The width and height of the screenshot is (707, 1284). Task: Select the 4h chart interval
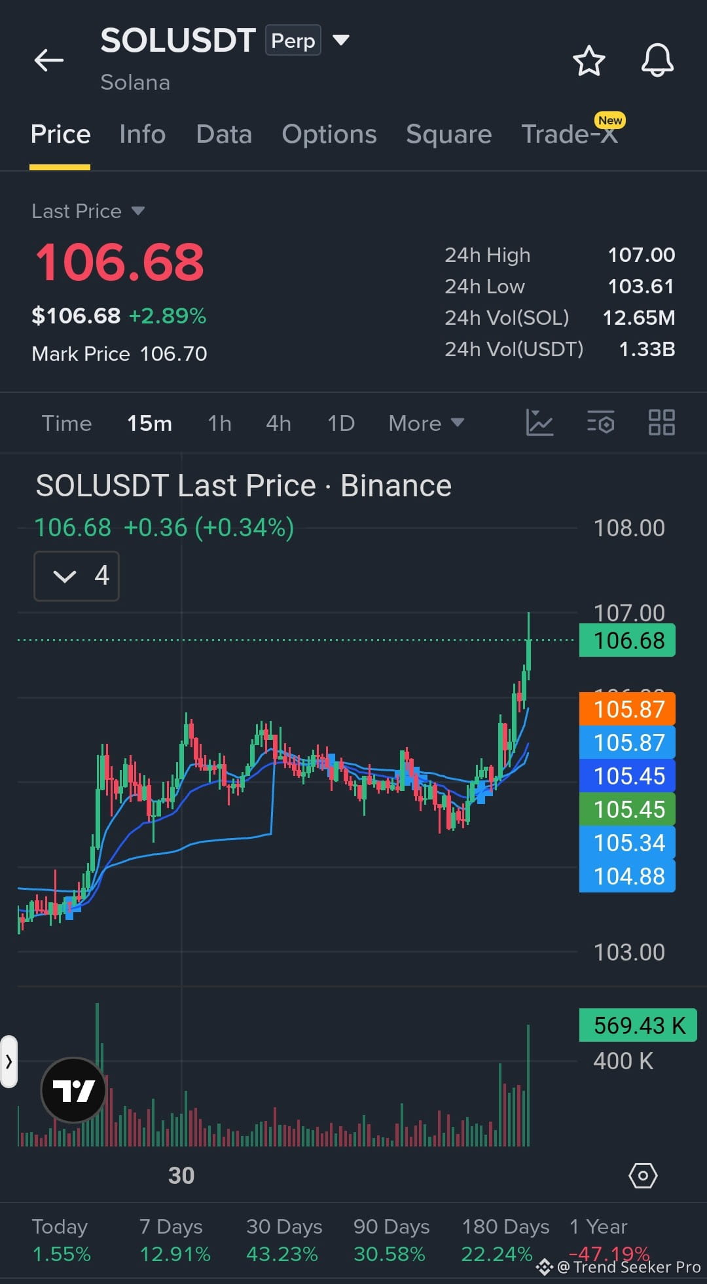pyautogui.click(x=278, y=423)
